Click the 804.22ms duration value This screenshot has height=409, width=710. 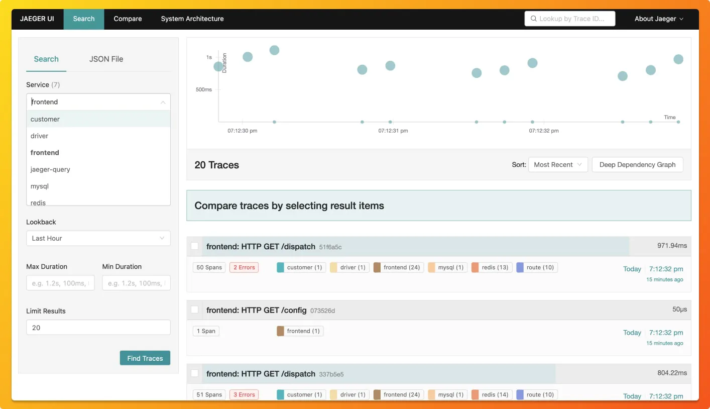[672, 373]
